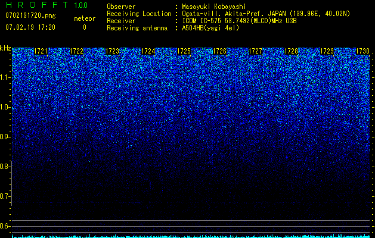Click the observer name Masayuki Kobayashi

pos(214,7)
